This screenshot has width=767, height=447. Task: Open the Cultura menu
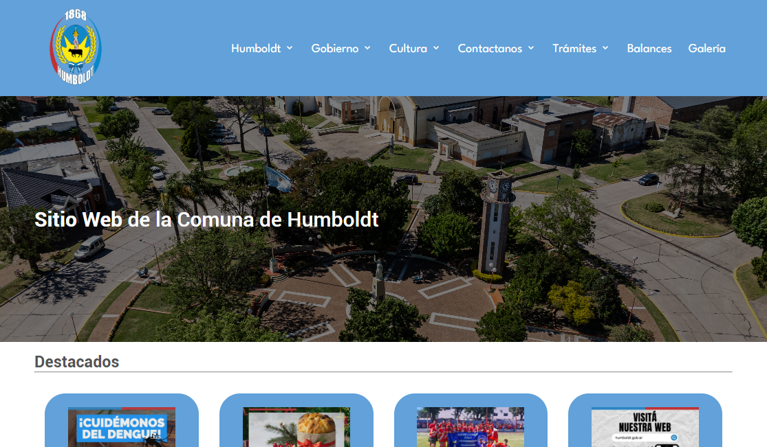click(x=409, y=48)
